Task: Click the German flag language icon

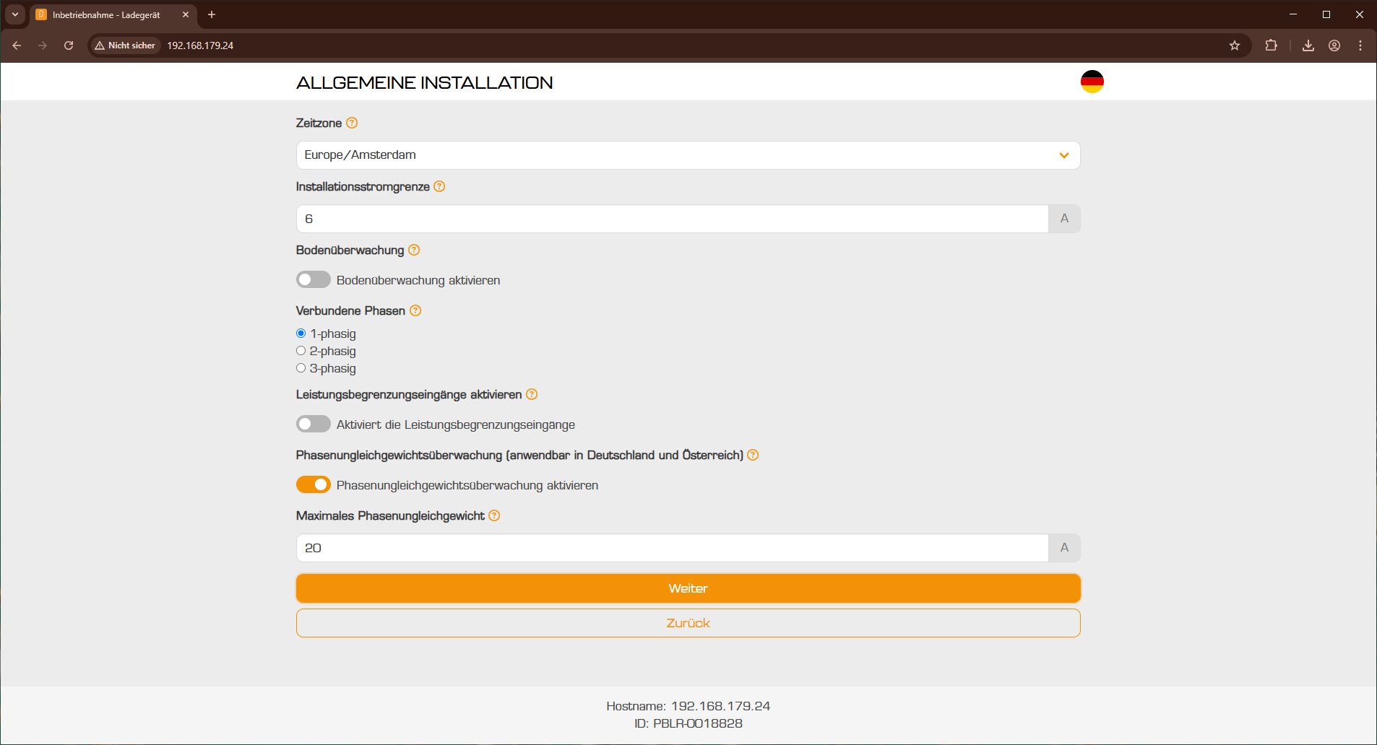Action: click(1092, 82)
